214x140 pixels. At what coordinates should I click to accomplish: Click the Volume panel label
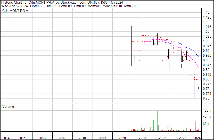[8, 106]
